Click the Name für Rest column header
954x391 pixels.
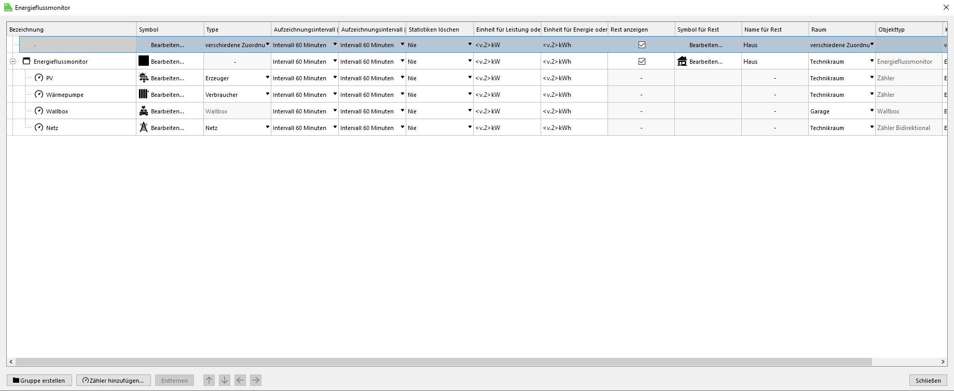pos(775,30)
